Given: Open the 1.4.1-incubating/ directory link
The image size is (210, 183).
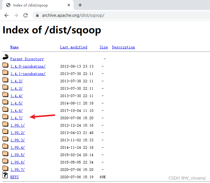Looking at the screenshot, I should (28, 74).
